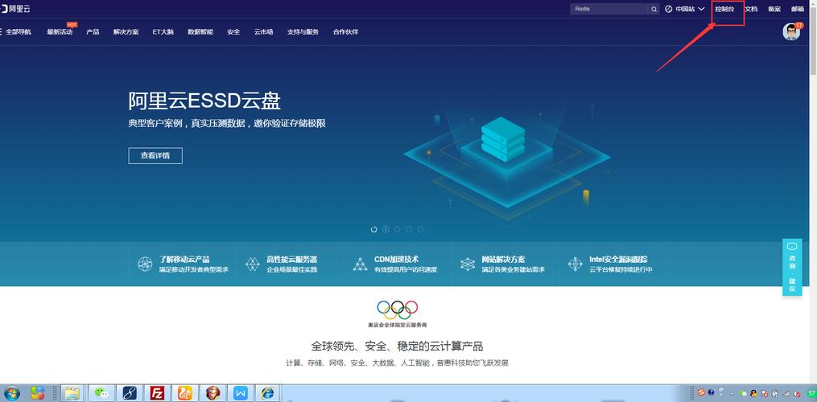The height and width of the screenshot is (402, 817).
Task: Select the first carousel dot
Action: (373, 229)
